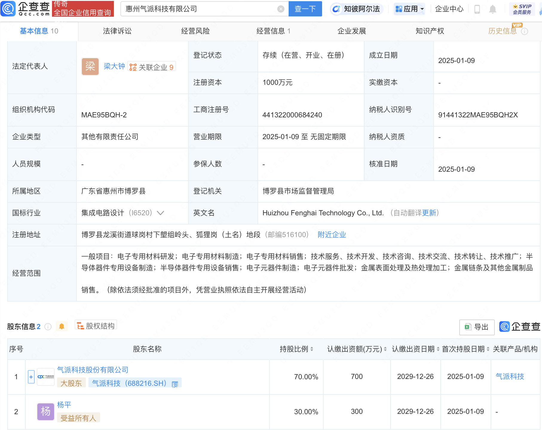The width and height of the screenshot is (542, 430).
Task: Select registration number 441322000684240
Action: (292, 115)
